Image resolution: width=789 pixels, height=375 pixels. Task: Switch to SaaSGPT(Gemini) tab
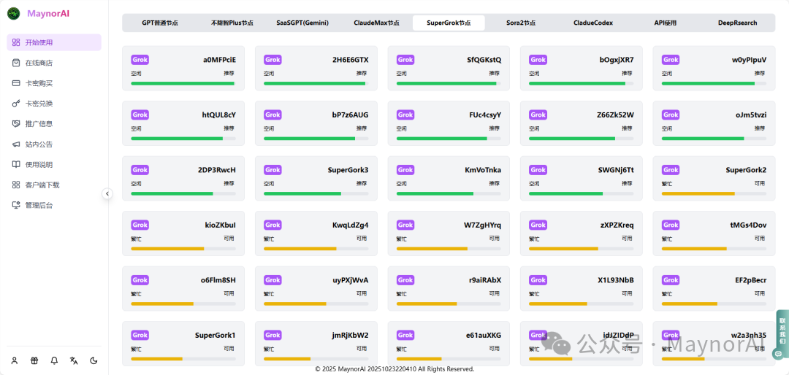303,23
